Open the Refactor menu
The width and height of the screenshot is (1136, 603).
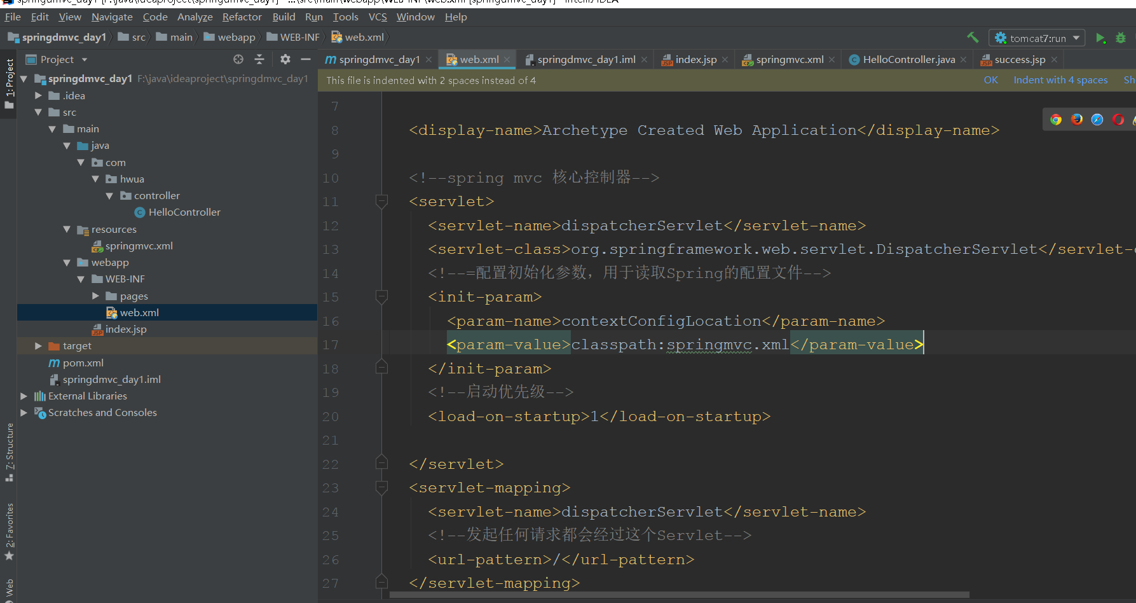(242, 17)
